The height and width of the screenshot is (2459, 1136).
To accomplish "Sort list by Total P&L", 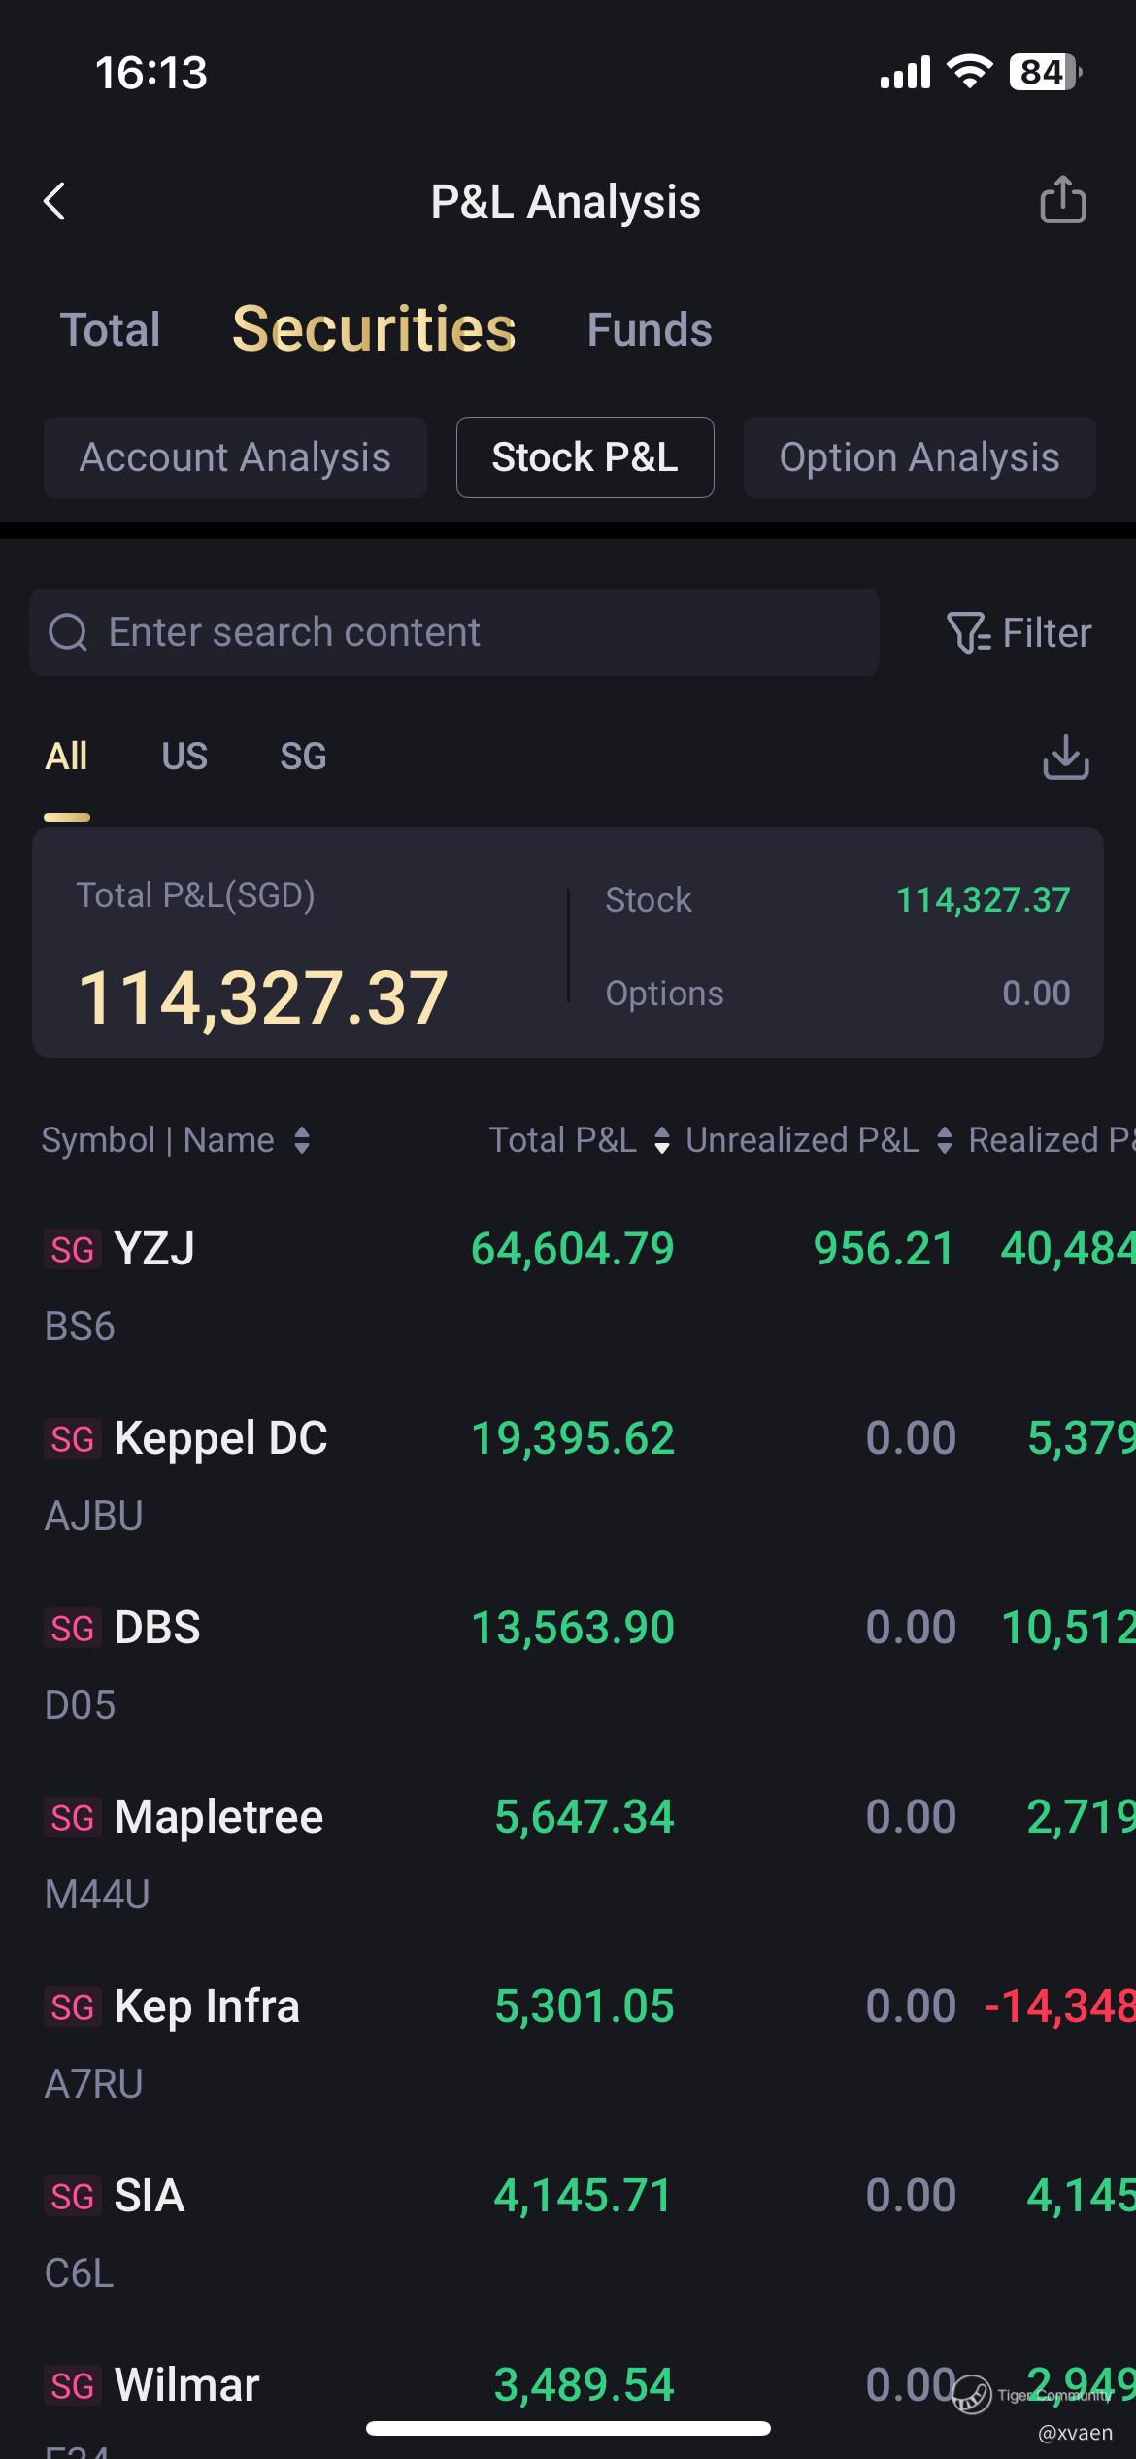I will [662, 1140].
